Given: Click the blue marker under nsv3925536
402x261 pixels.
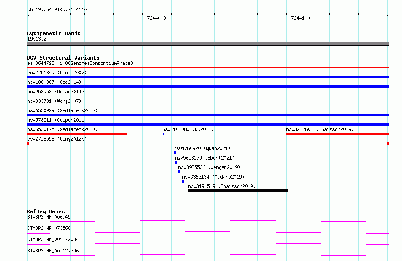Looking at the screenshot, I should pyautogui.click(x=179, y=172).
